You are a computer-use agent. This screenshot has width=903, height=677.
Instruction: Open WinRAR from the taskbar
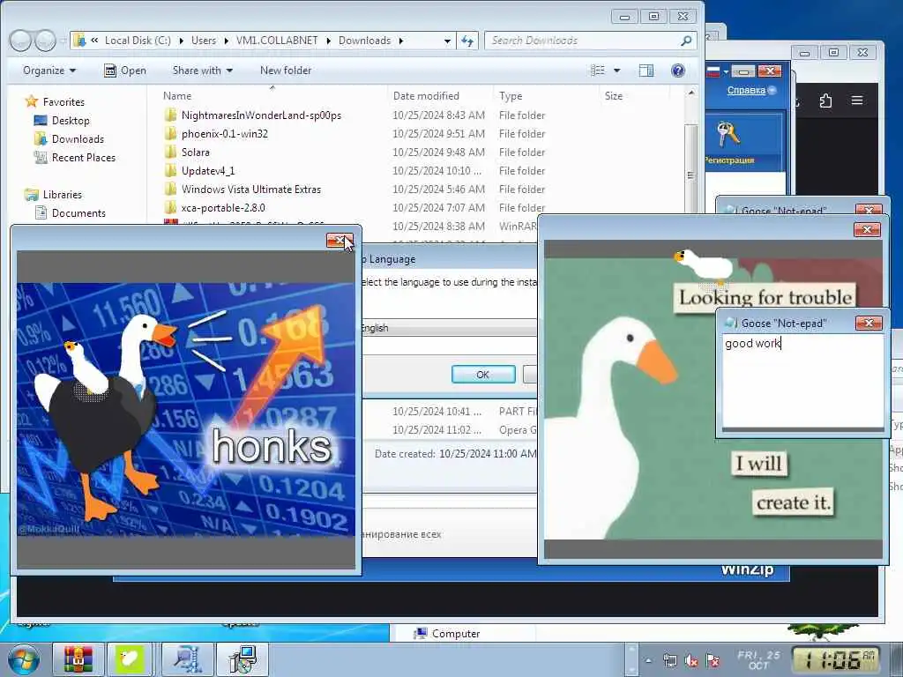click(78, 659)
